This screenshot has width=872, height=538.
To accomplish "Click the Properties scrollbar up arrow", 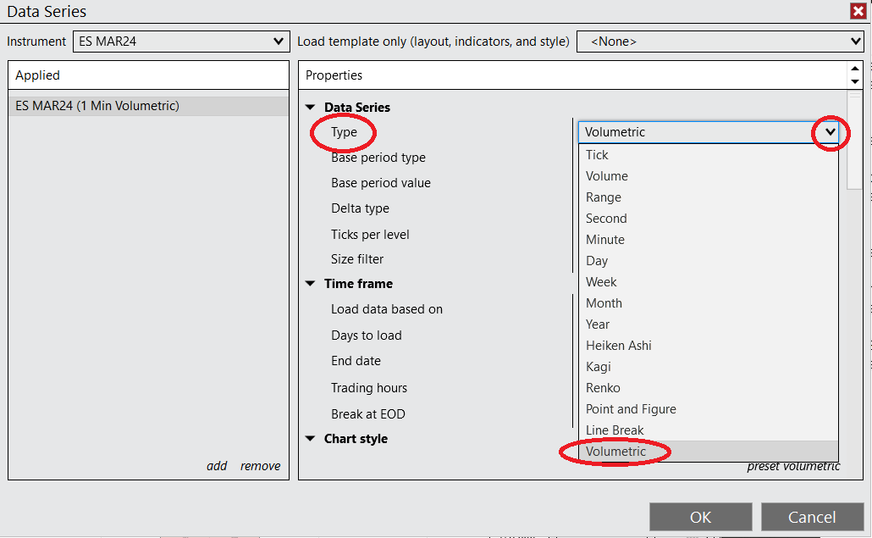I will [855, 69].
